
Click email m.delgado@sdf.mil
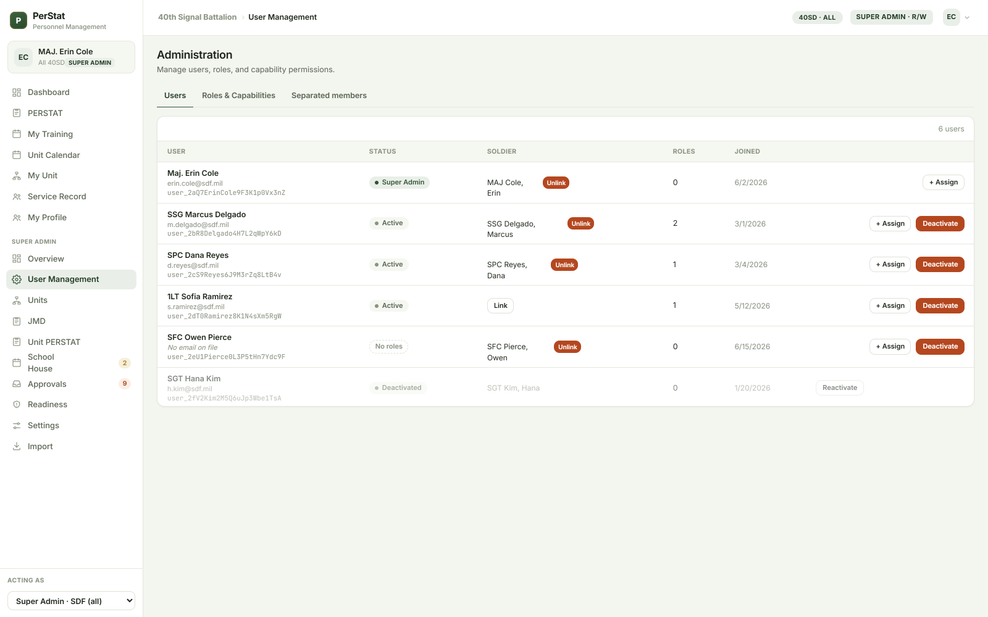click(x=198, y=225)
